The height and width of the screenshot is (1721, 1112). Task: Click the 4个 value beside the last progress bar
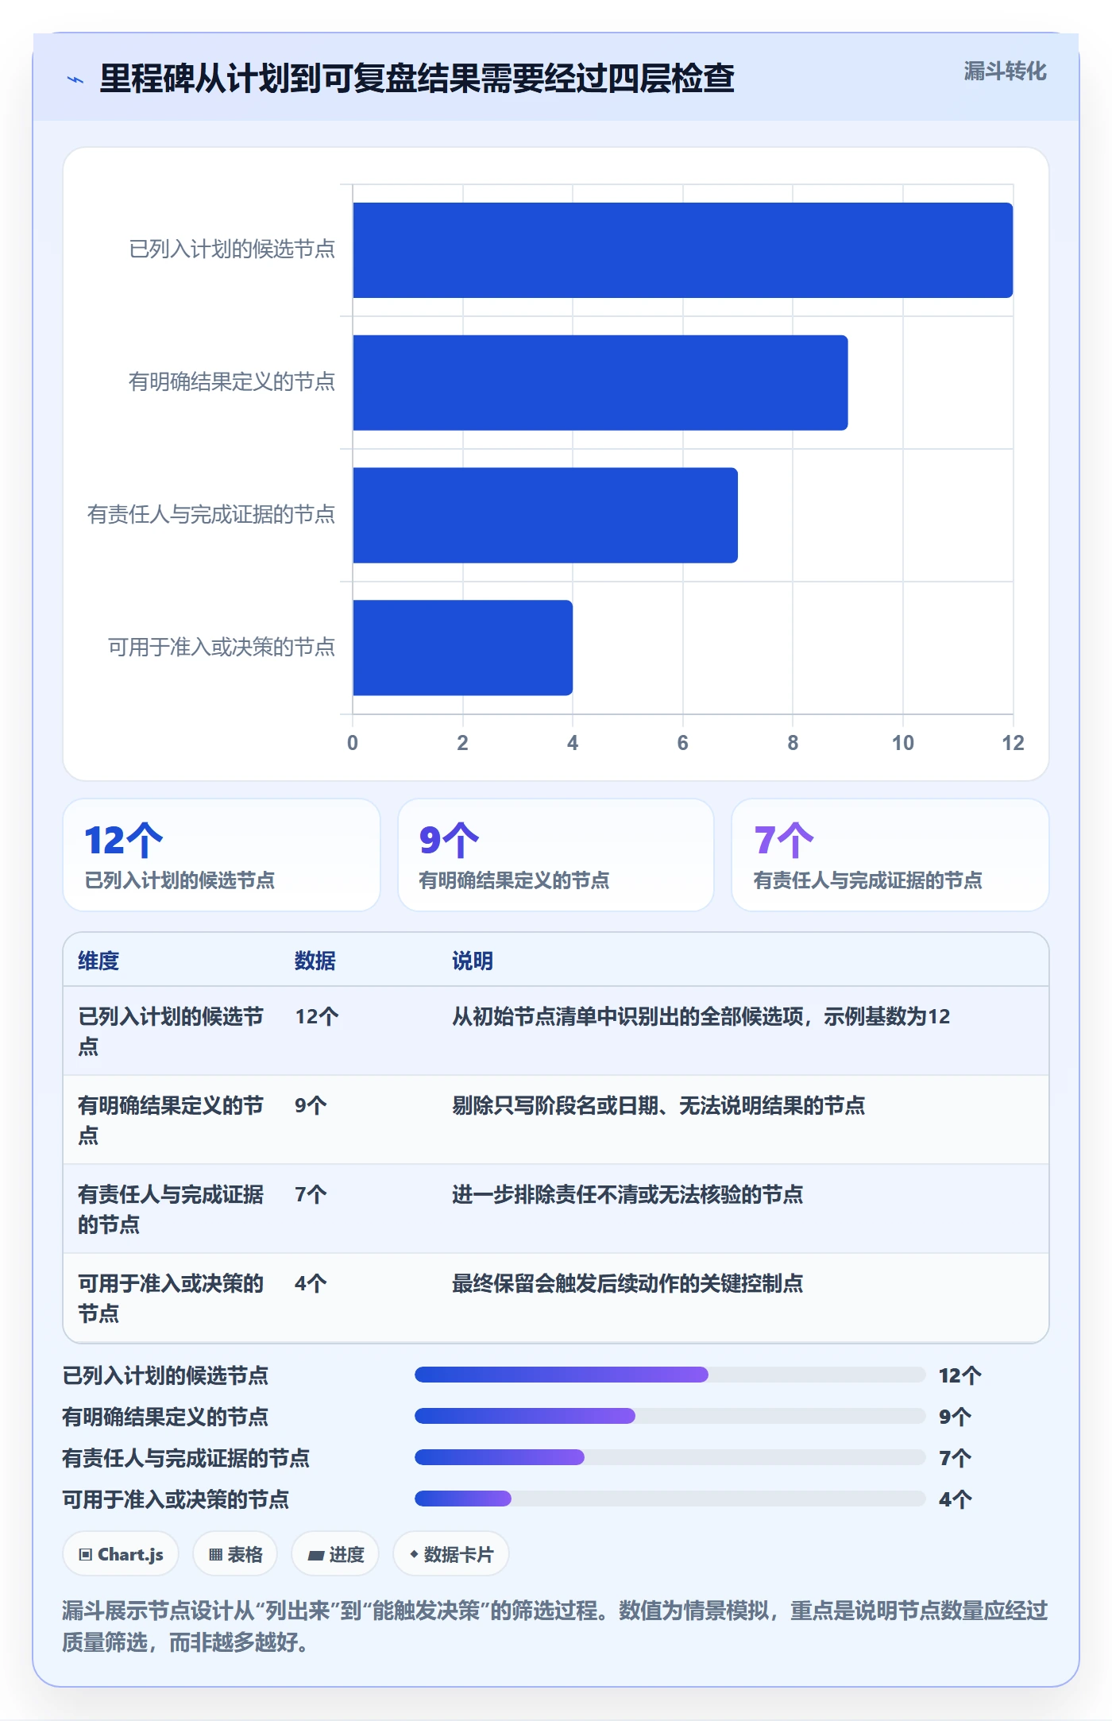(956, 1499)
